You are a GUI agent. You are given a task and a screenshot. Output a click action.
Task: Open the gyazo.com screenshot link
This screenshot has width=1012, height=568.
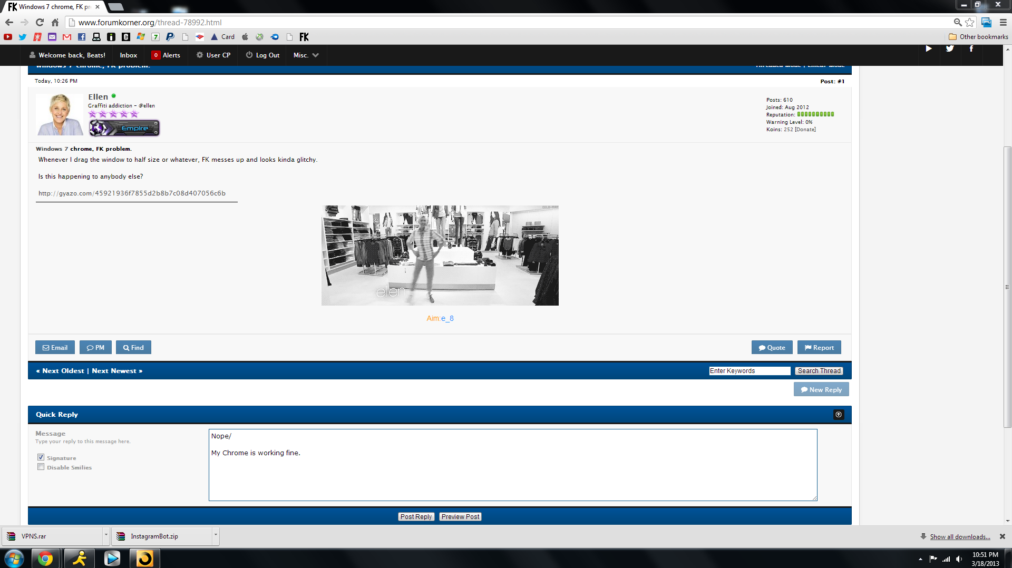132,193
